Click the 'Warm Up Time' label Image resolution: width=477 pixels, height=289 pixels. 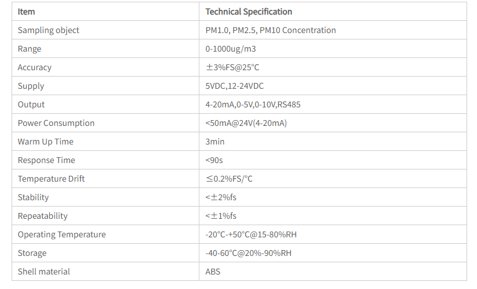[46, 142]
